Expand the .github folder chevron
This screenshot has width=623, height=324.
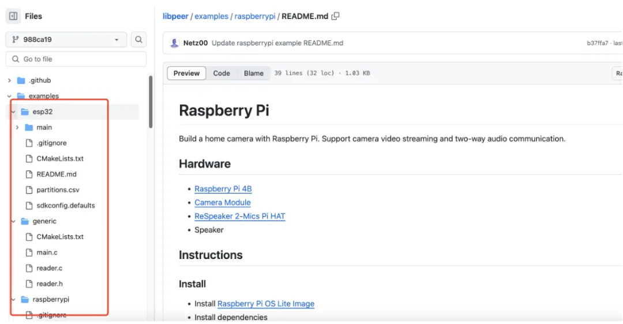click(10, 81)
